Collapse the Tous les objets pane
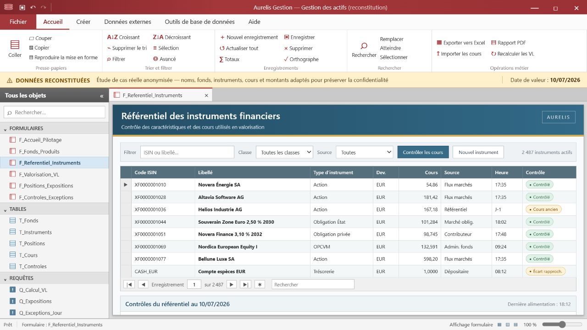 (101, 96)
